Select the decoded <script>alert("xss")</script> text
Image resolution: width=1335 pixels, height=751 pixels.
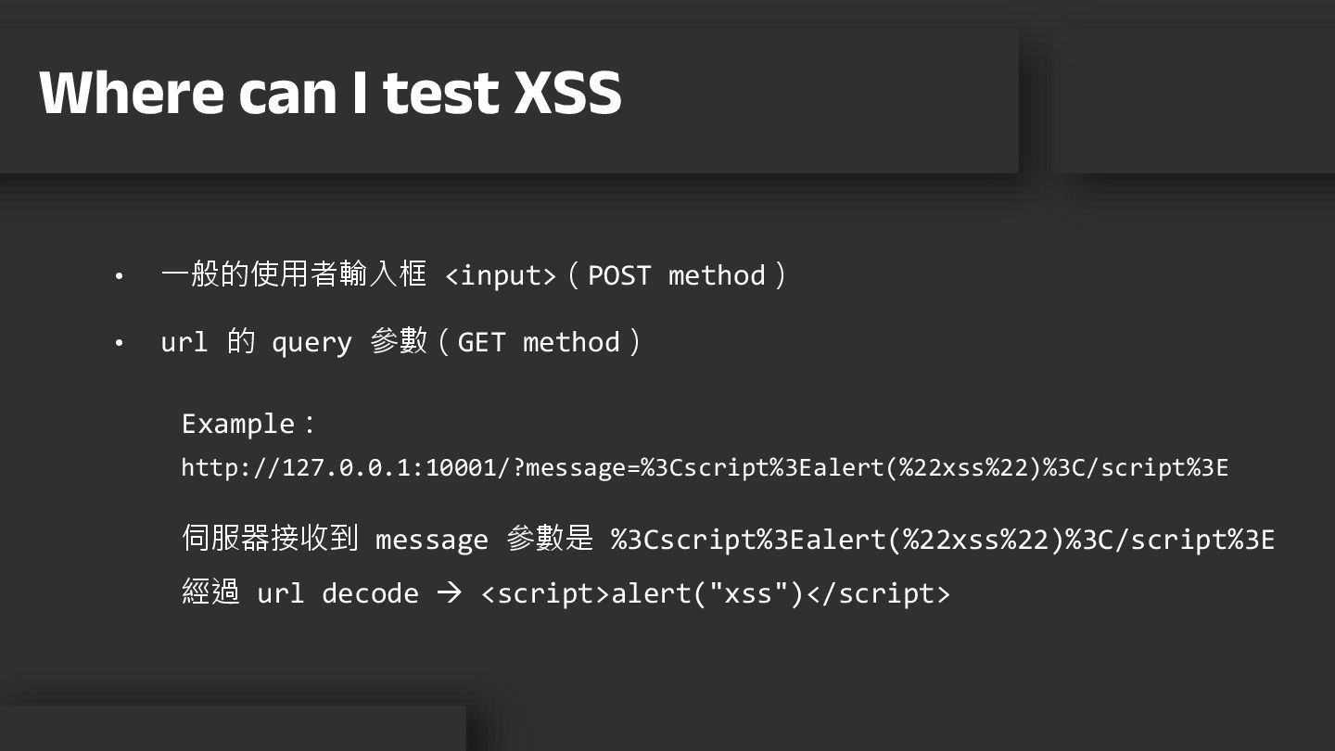tap(716, 593)
